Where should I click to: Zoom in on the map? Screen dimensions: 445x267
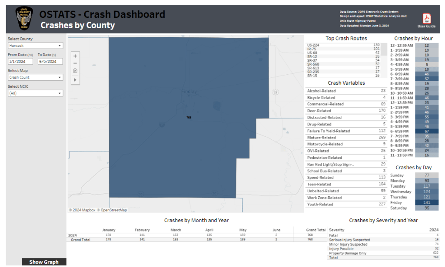tap(75, 56)
